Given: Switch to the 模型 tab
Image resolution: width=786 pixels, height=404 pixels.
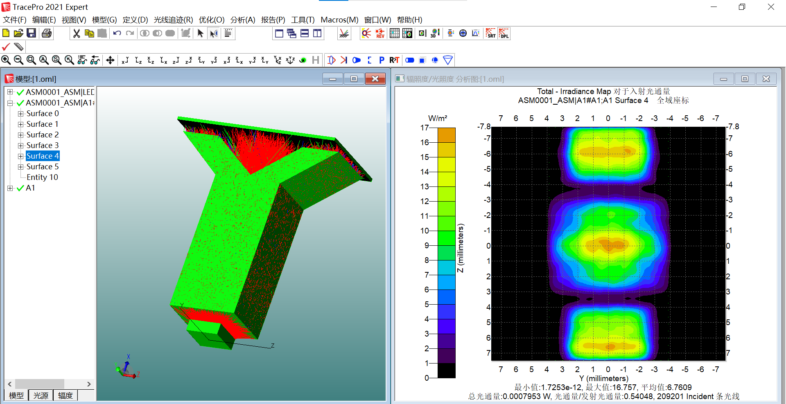Looking at the screenshot, I should pyautogui.click(x=16, y=395).
